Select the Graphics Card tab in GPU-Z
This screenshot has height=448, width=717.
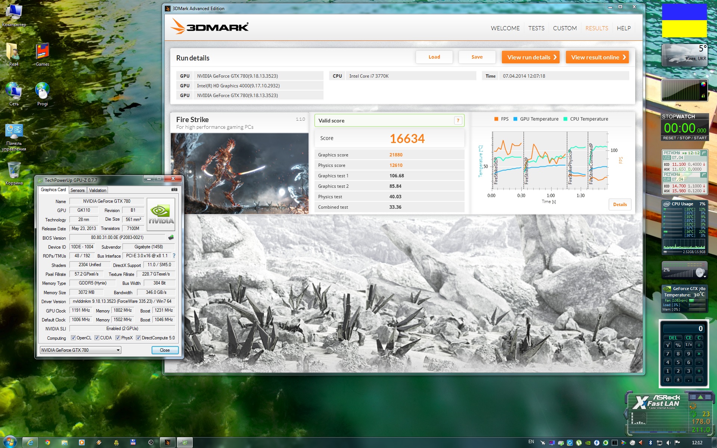point(53,190)
